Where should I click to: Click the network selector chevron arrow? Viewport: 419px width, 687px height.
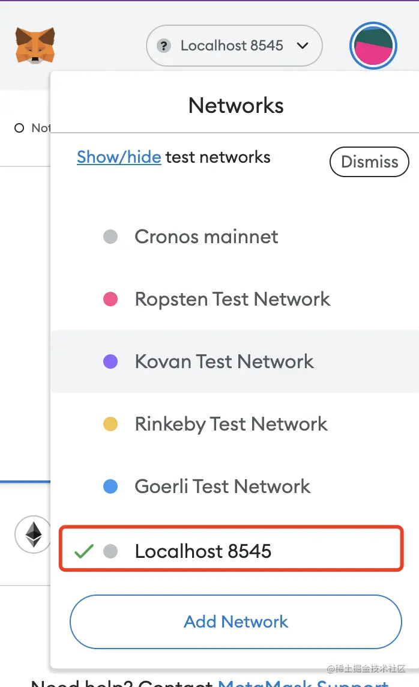point(303,46)
